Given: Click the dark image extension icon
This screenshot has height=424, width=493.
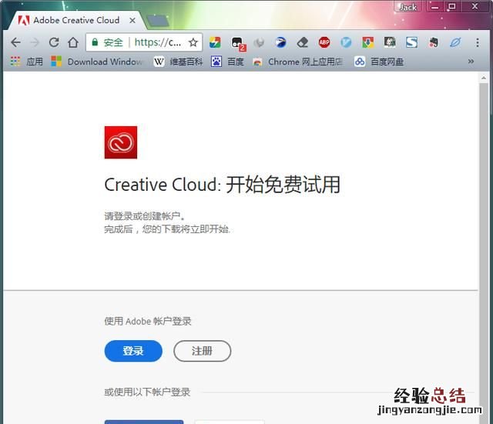Looking at the screenshot, I should [x=390, y=42].
